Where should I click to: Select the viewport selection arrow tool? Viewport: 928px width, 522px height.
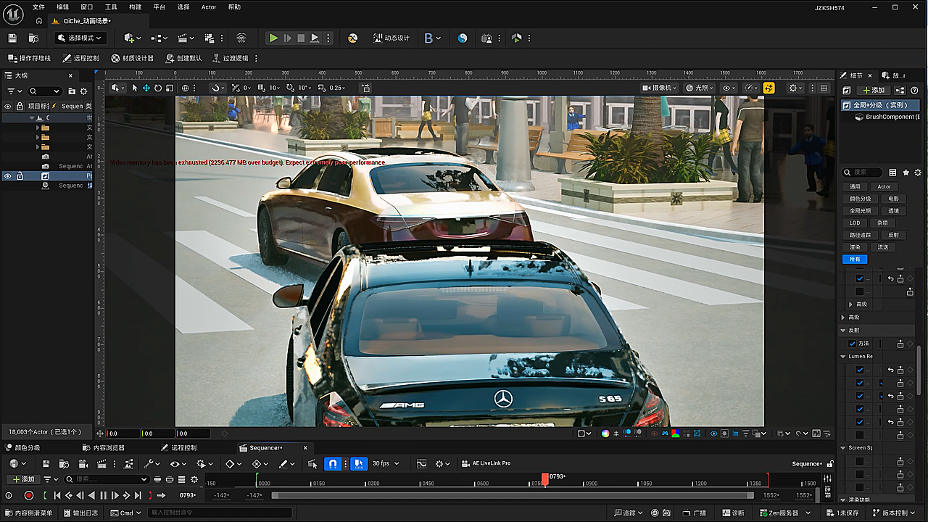point(135,88)
